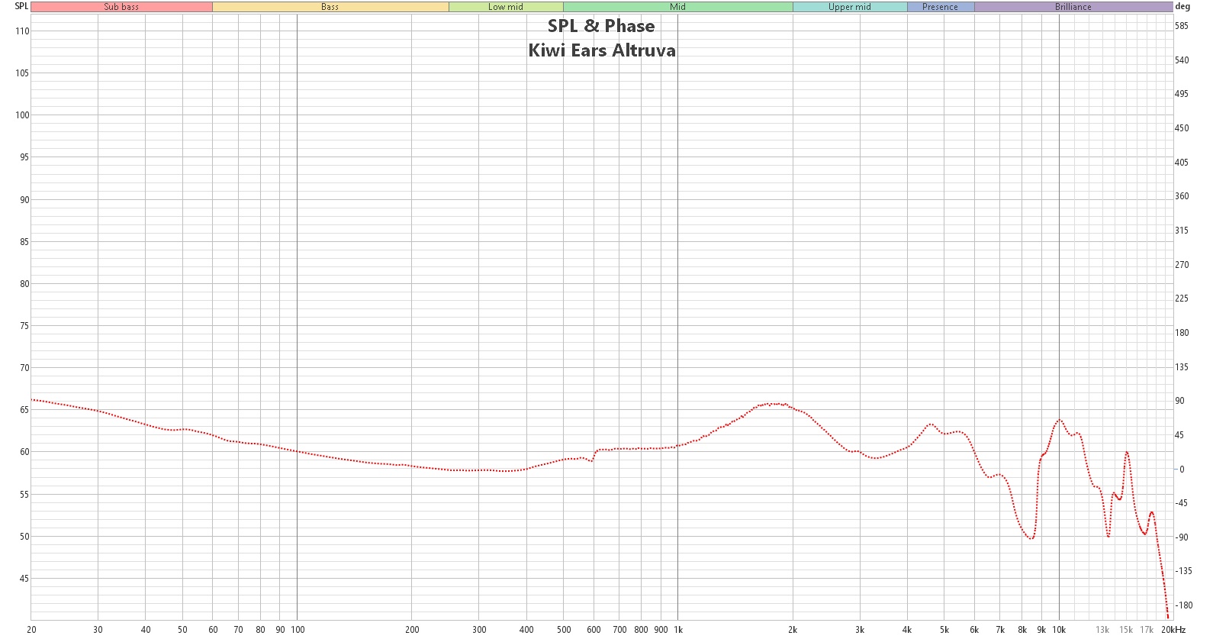Click the 5k frequency axis label
Image resolution: width=1213 pixels, height=639 pixels.
click(944, 630)
